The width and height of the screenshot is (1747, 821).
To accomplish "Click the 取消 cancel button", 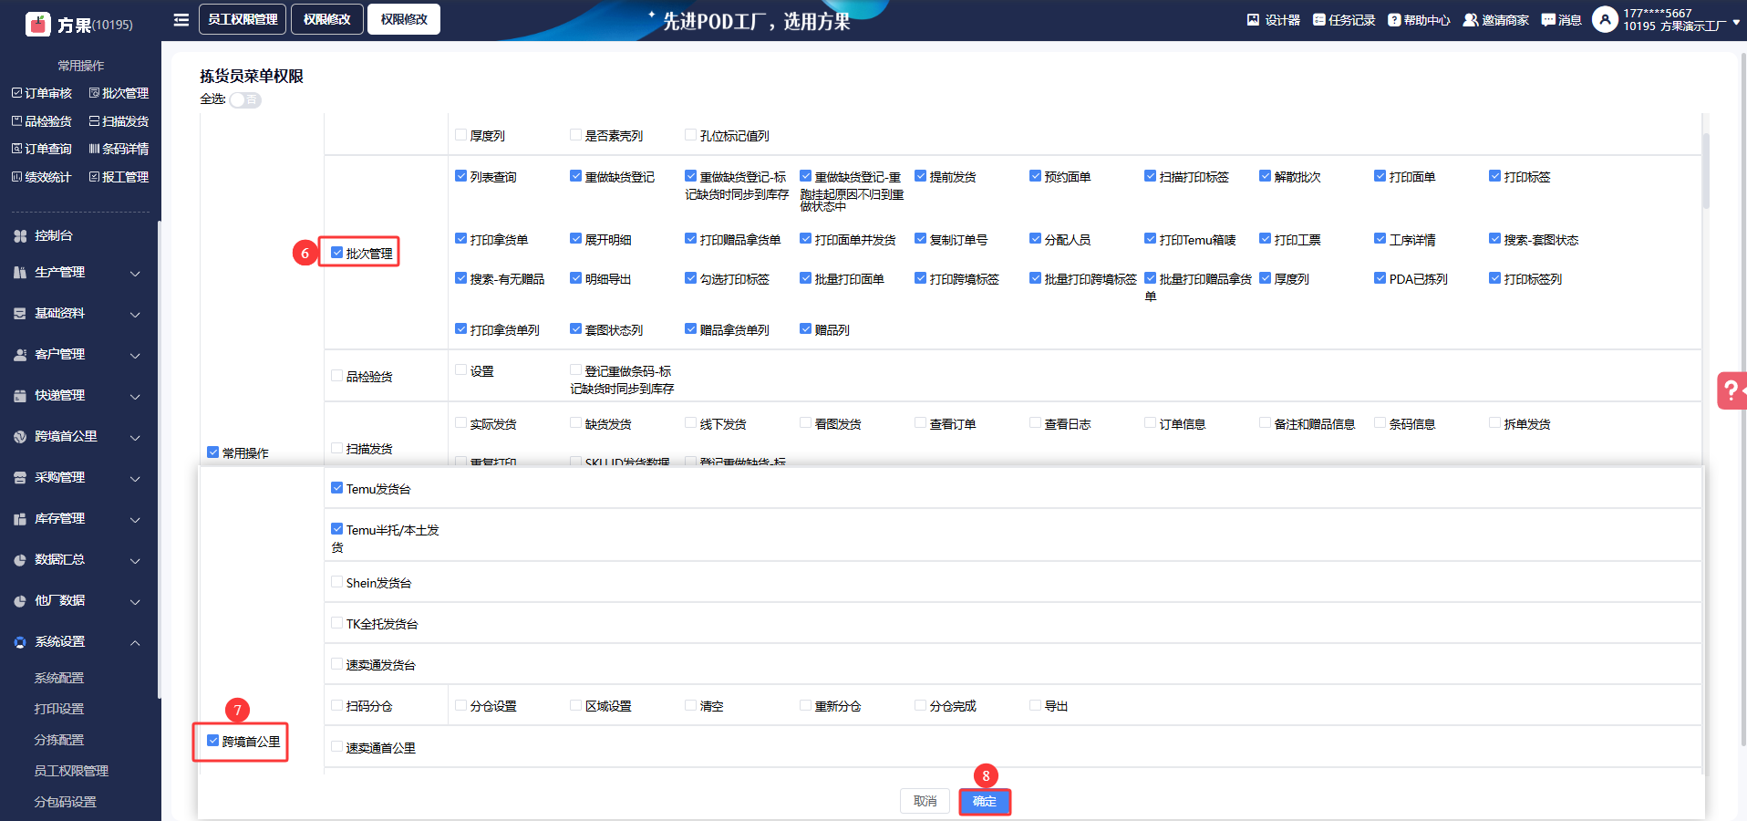I will (x=925, y=801).
